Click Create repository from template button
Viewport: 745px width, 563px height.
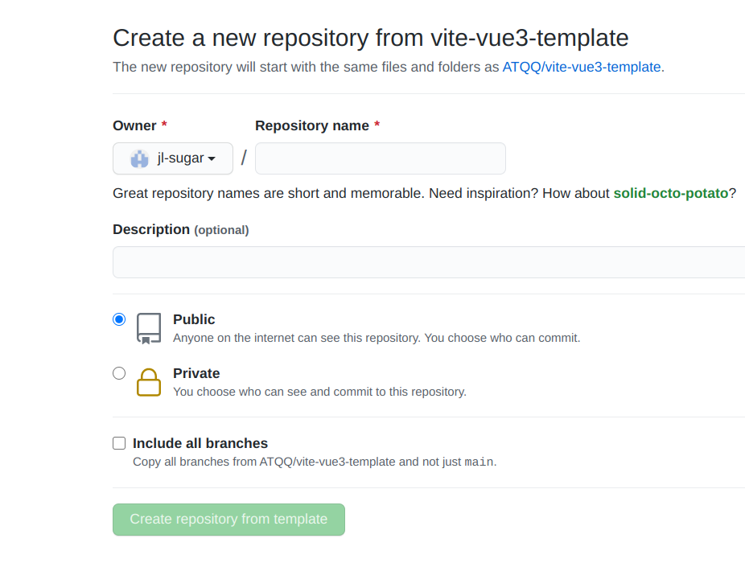(x=229, y=520)
